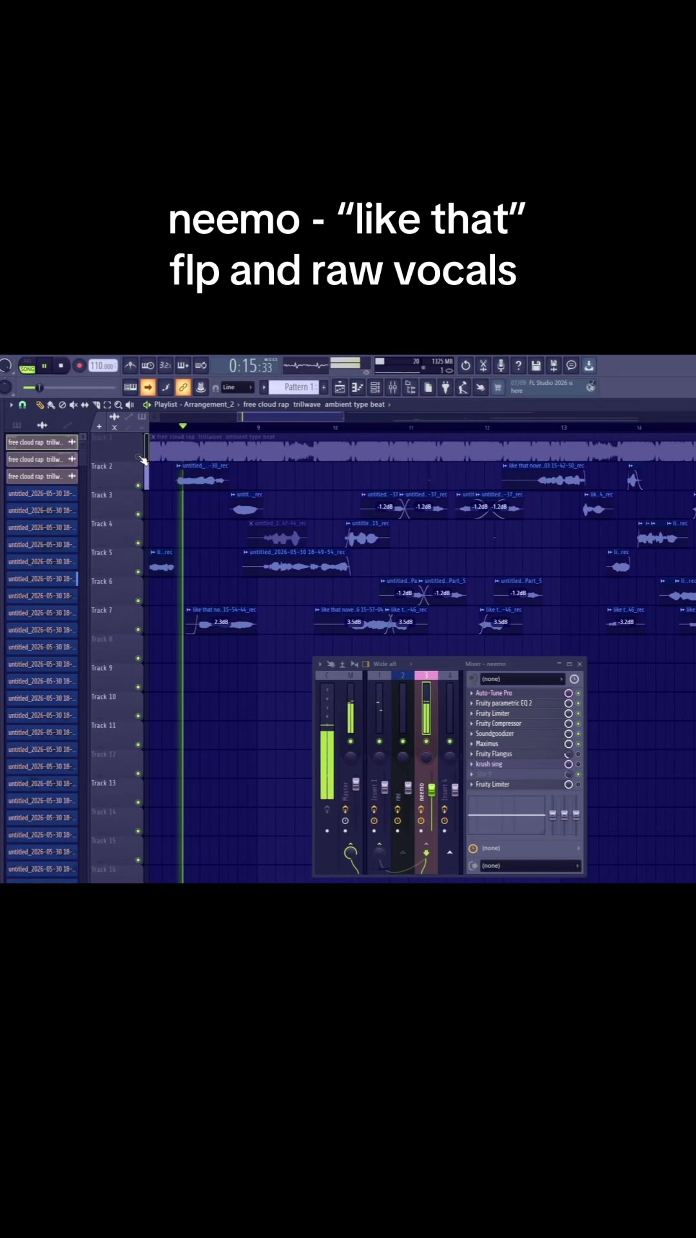Select first free cloud rap trillwave clip
This screenshot has width=696, height=1238.
[x=42, y=442]
